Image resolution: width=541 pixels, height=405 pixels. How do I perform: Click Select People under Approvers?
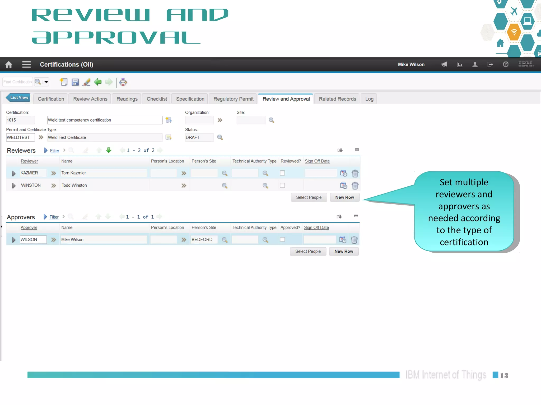coord(308,251)
